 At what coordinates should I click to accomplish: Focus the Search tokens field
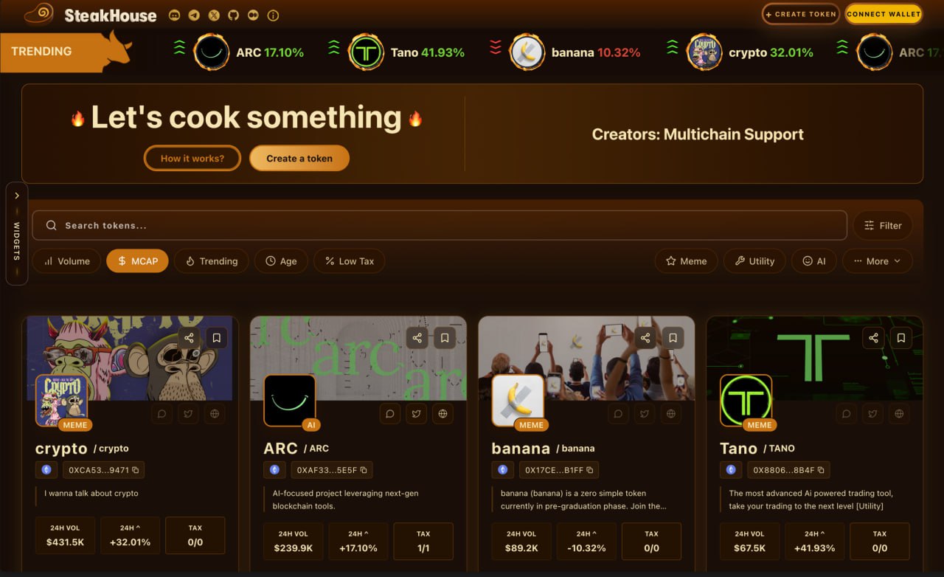440,226
